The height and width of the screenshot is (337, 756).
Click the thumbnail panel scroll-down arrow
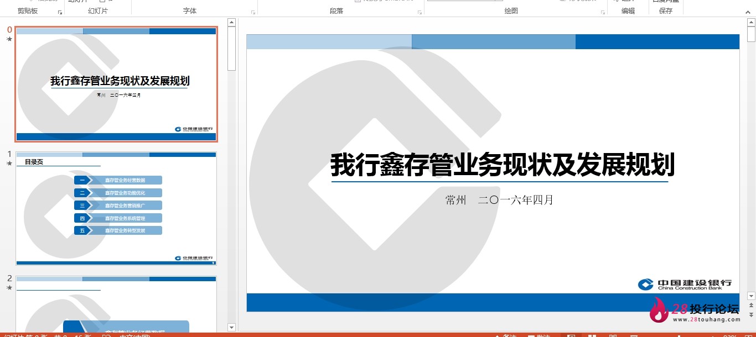coord(232,328)
